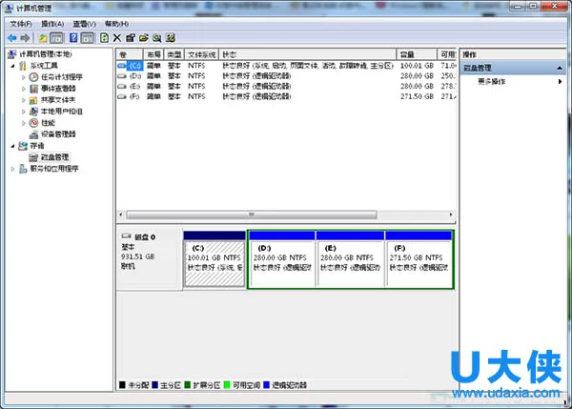Sort by the 卷 column header
Screen dimensions: 572x409
tap(130, 54)
